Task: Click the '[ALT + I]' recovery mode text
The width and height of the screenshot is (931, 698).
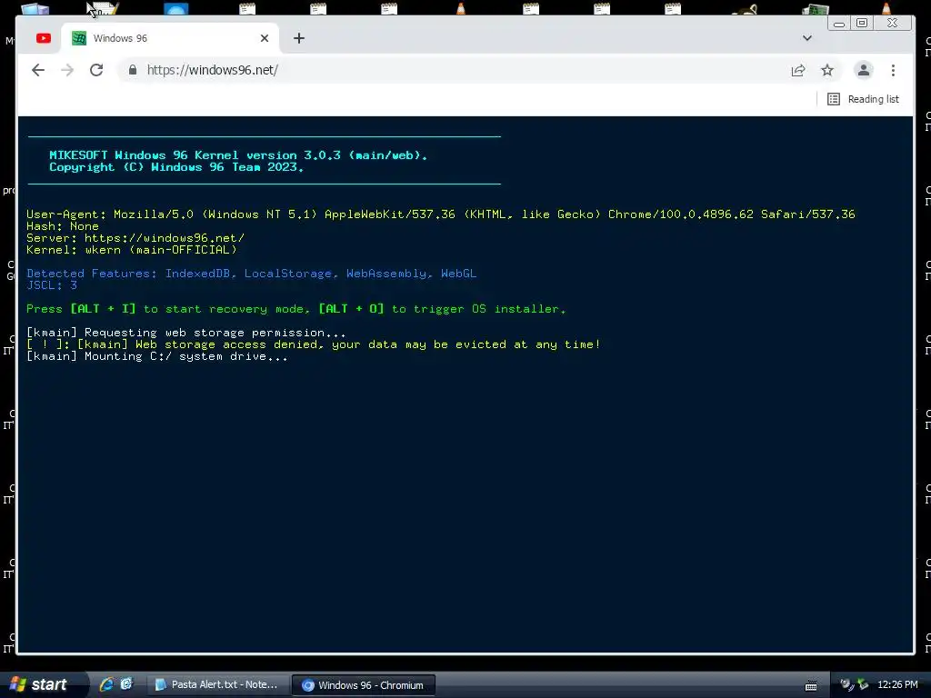Action: point(103,309)
